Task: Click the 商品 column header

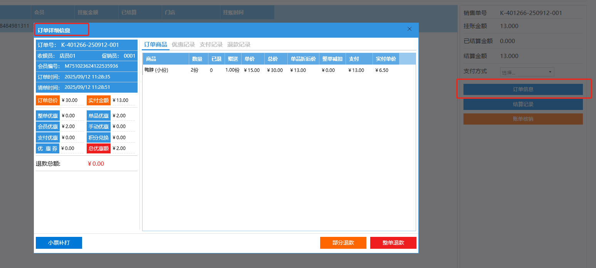Action: (166, 59)
